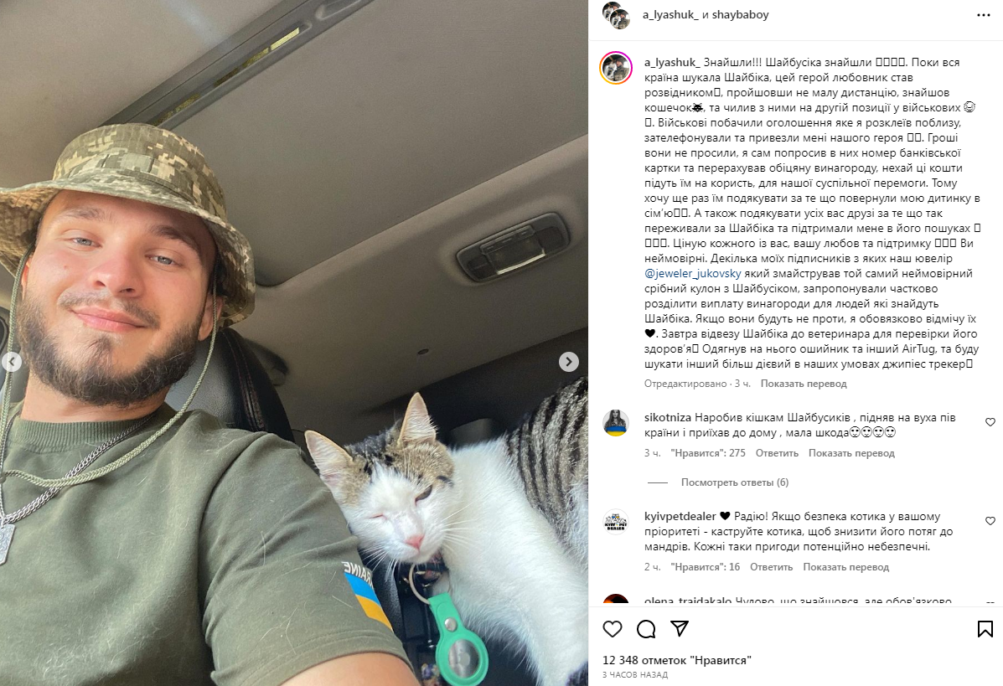Open shaybaboy profile in the post header
This screenshot has width=1003, height=686.
point(740,15)
